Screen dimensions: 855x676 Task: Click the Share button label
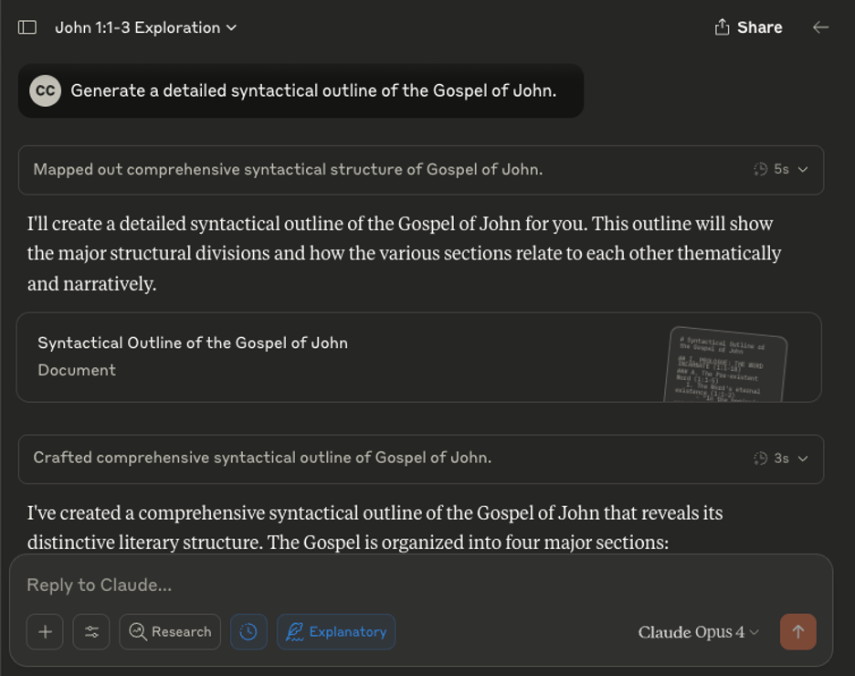coord(760,27)
